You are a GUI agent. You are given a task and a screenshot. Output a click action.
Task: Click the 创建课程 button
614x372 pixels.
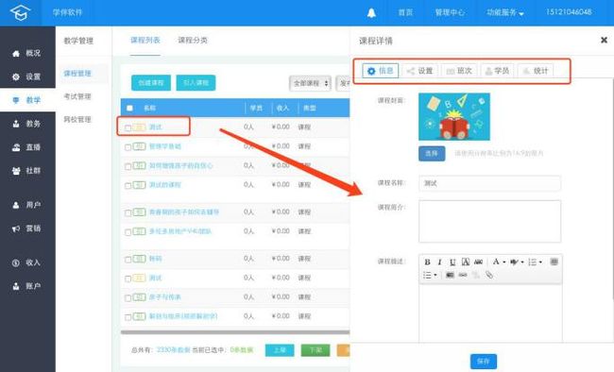[151, 83]
